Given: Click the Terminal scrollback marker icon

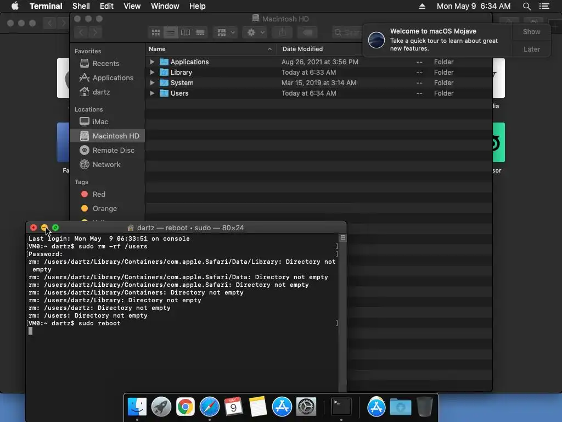Looking at the screenshot, I should pyautogui.click(x=343, y=237).
